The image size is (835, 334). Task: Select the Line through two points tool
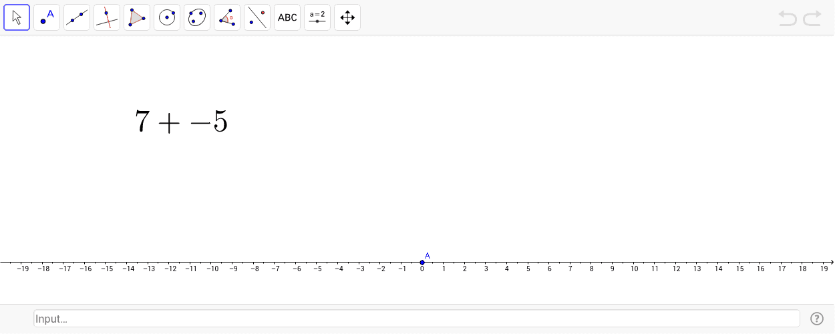pyautogui.click(x=77, y=17)
